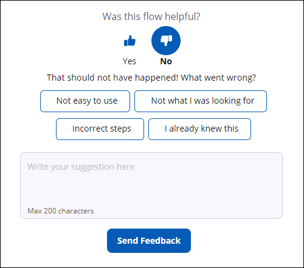Image resolution: width=304 pixels, height=268 pixels.
Task: Click the "Write your suggestion here" placeholder
Action: pyautogui.click(x=81, y=167)
